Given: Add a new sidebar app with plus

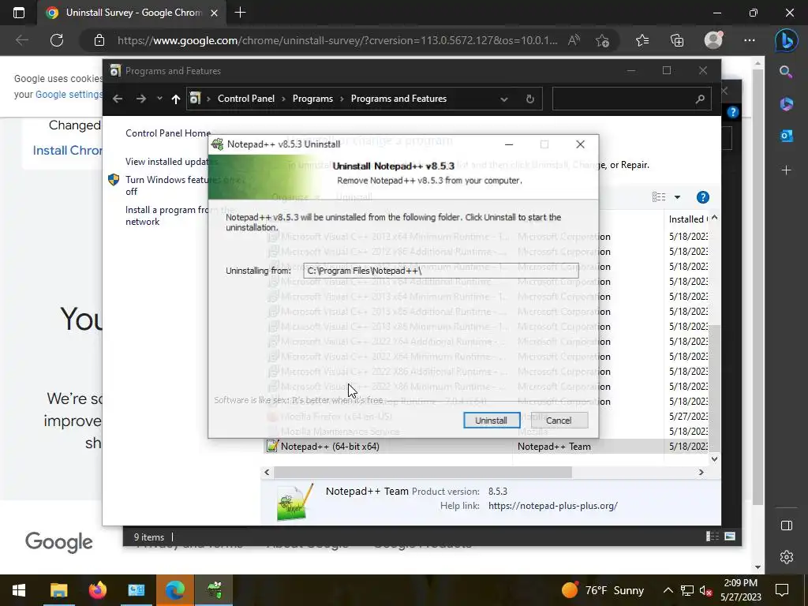Looking at the screenshot, I should tap(787, 170).
